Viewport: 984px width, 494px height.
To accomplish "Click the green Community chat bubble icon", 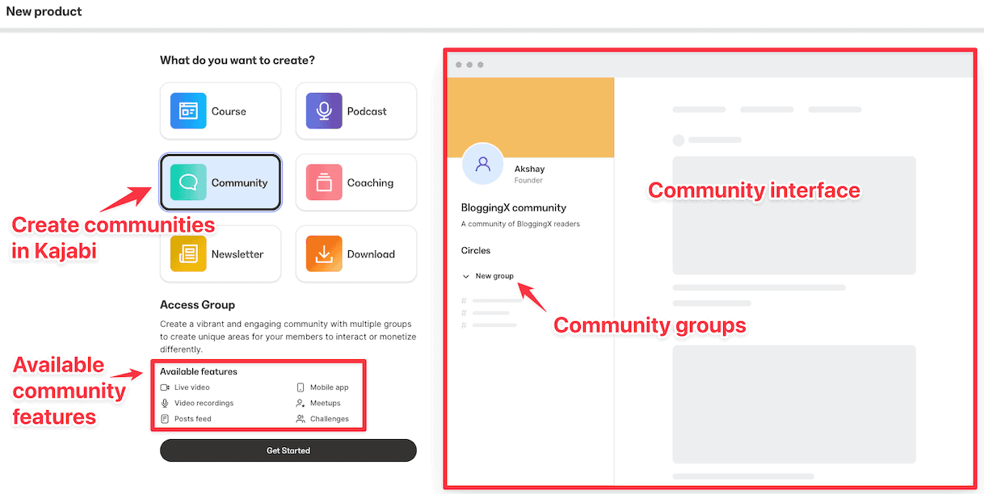I will (187, 182).
